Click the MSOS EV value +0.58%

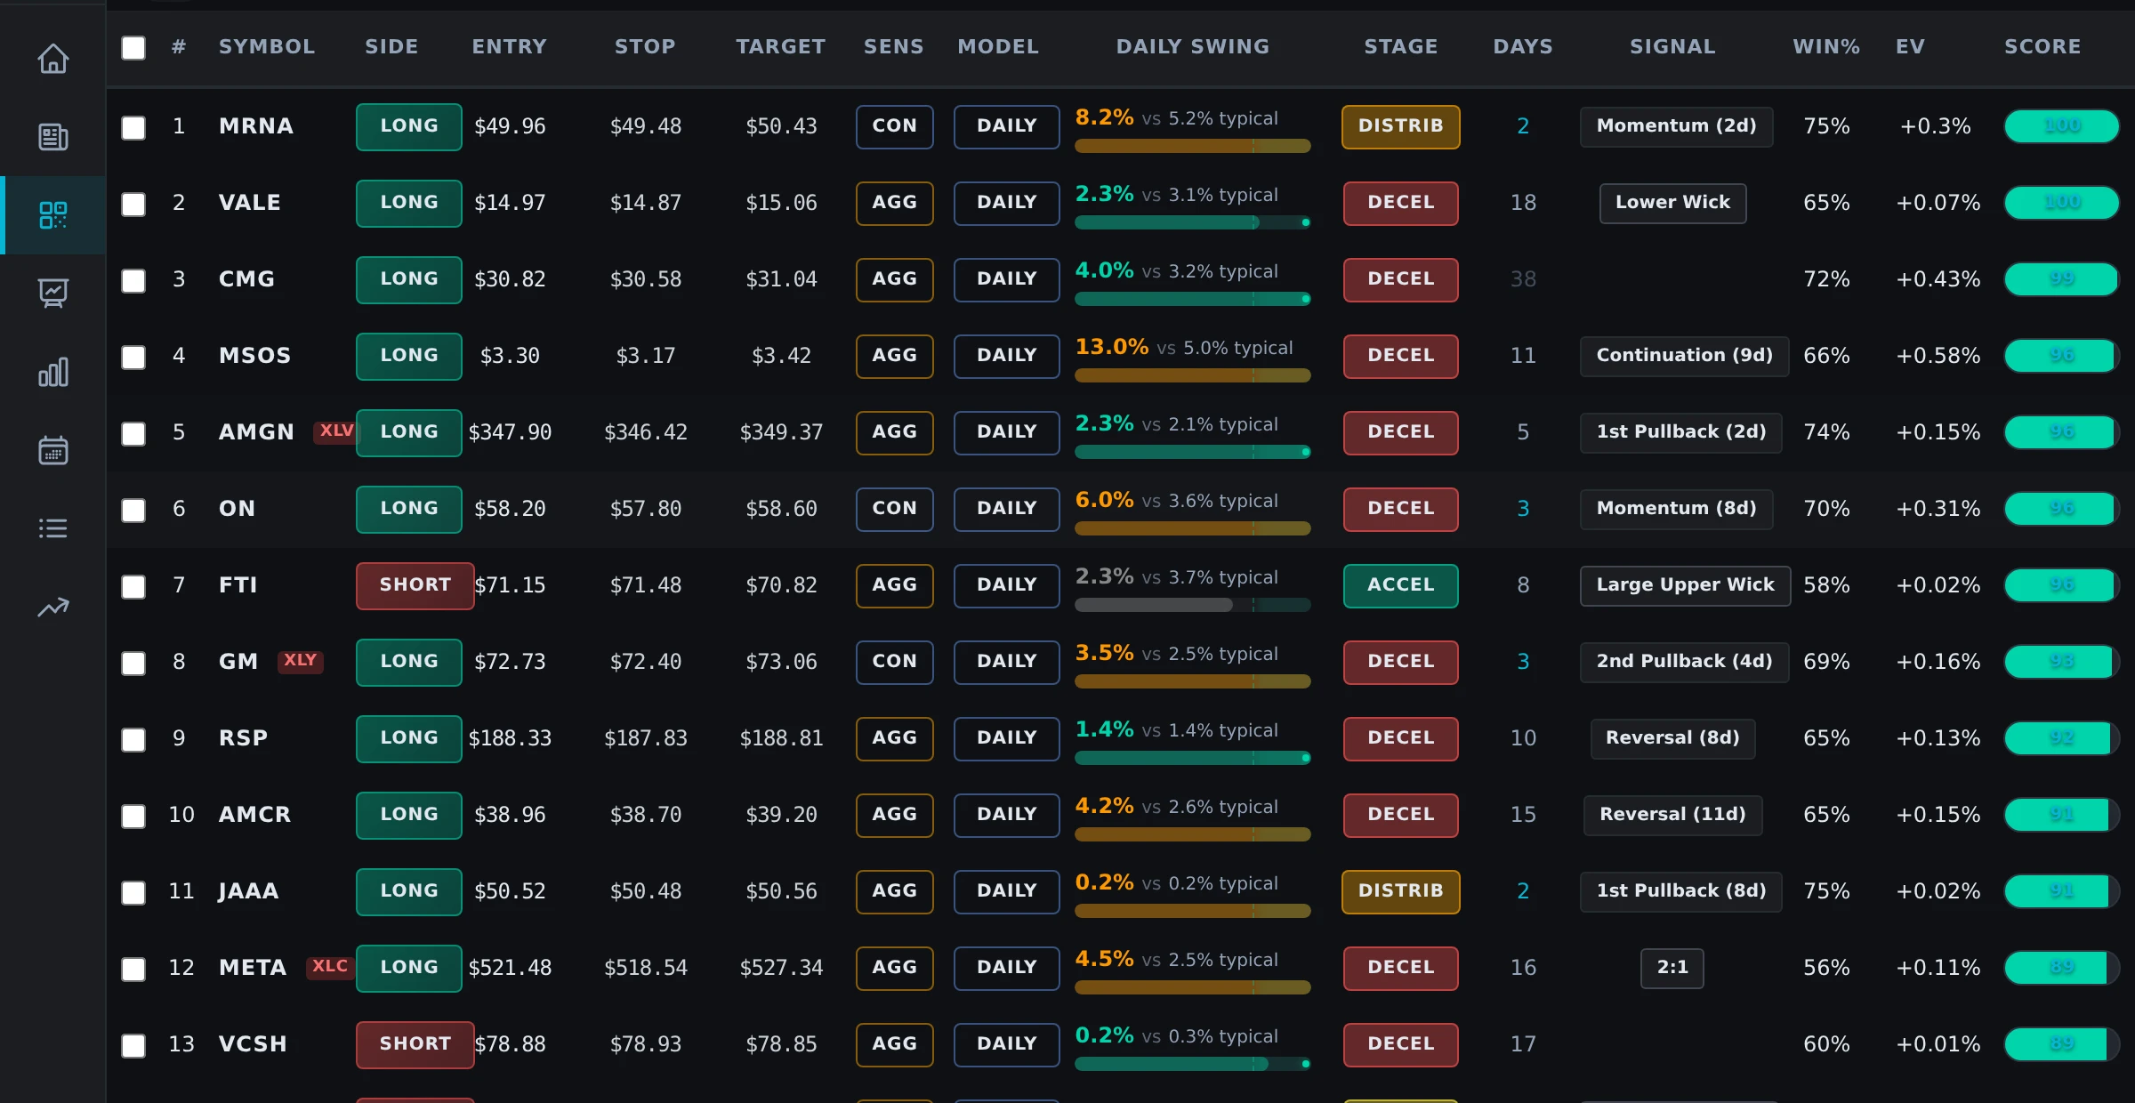pos(1938,356)
